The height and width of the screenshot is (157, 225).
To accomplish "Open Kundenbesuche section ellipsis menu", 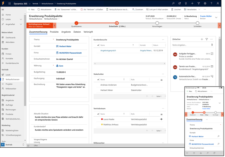I will [x=163, y=40].
